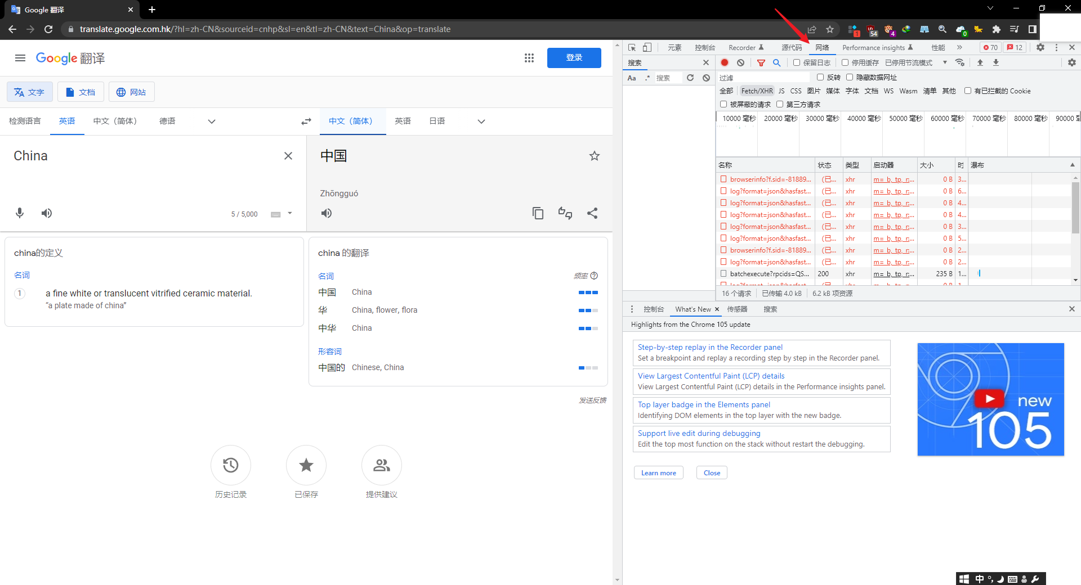Listen to the translated text pronunciation

(x=327, y=213)
